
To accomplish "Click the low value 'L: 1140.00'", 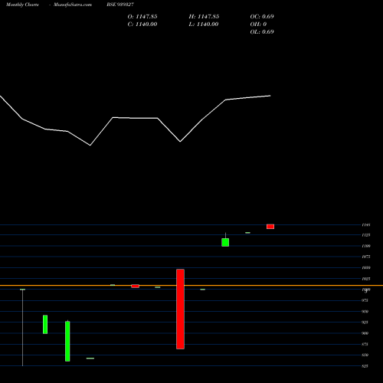I will pos(204,25).
